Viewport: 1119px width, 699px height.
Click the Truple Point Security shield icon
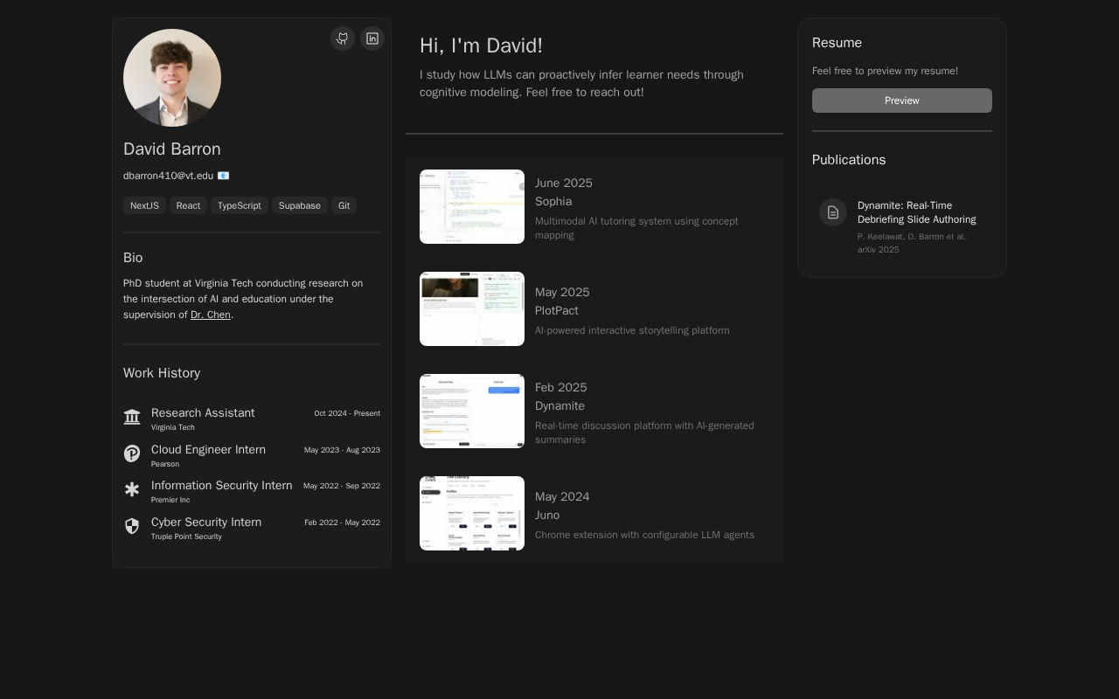tap(132, 526)
